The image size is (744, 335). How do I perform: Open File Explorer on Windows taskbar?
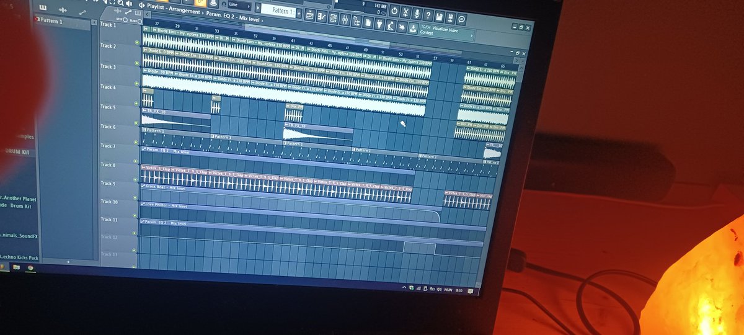[17, 267]
